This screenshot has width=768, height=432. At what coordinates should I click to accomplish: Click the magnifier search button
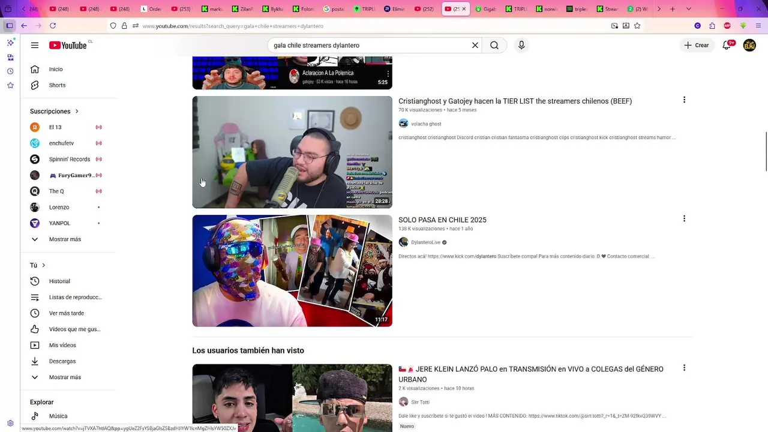click(x=494, y=45)
